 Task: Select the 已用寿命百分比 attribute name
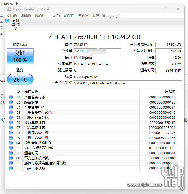click(36, 117)
